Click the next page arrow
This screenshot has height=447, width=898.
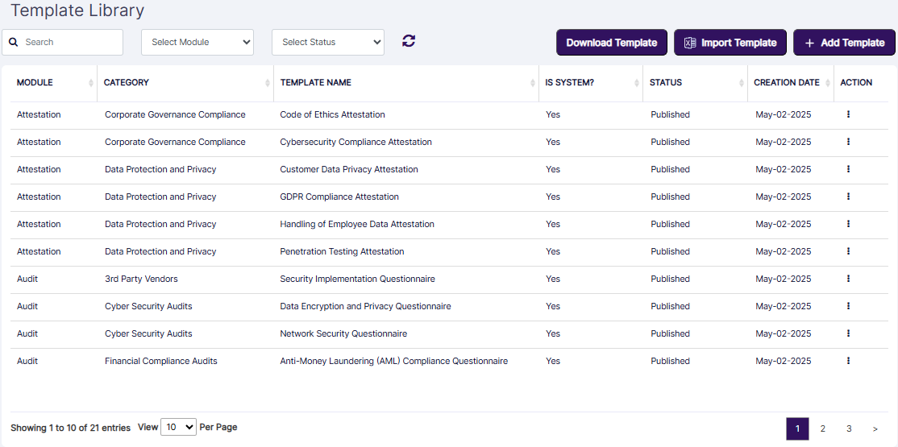click(875, 429)
